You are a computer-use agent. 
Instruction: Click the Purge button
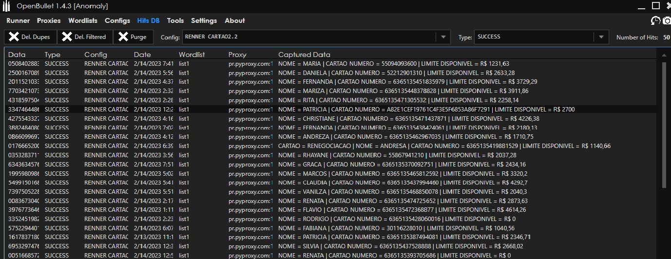pos(133,37)
